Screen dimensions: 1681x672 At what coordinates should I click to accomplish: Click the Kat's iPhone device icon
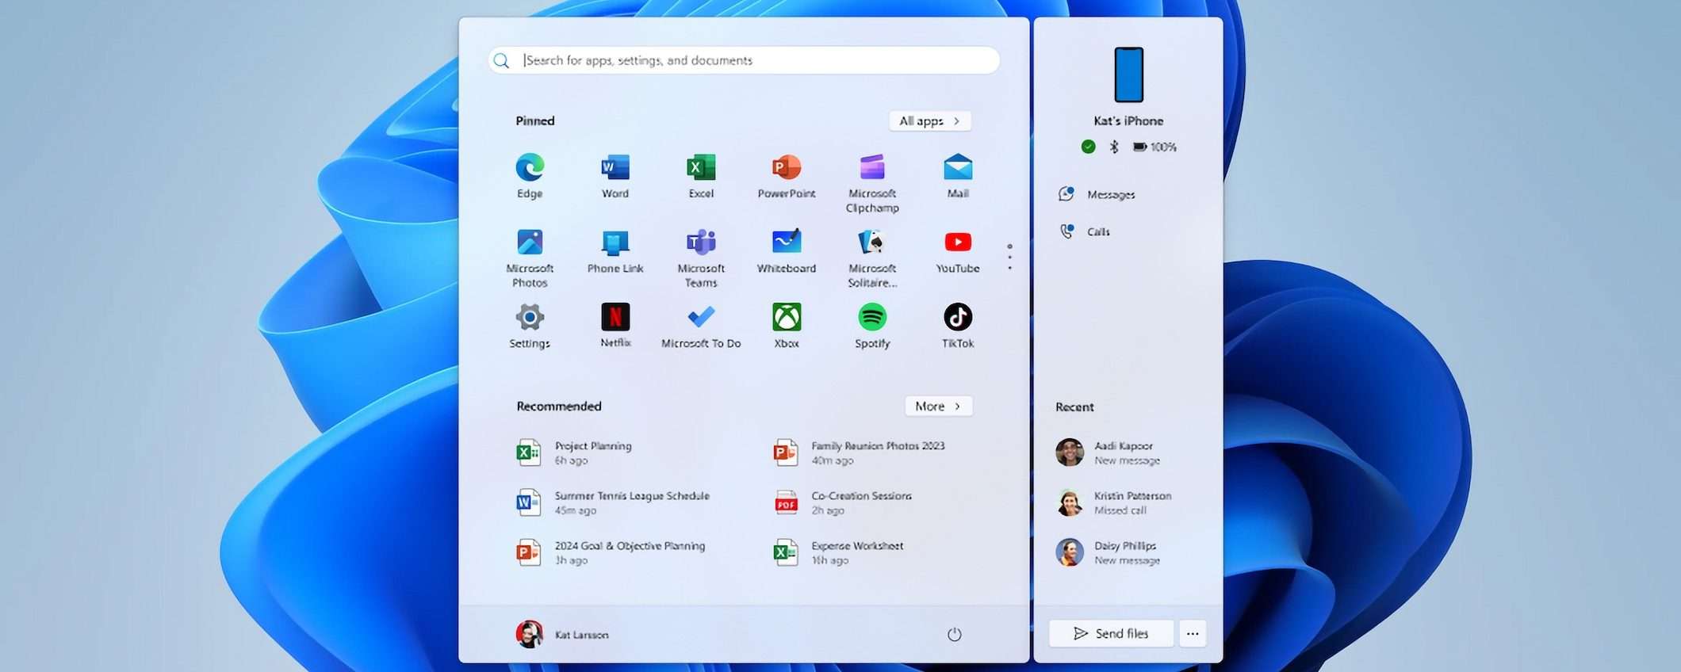(1128, 74)
